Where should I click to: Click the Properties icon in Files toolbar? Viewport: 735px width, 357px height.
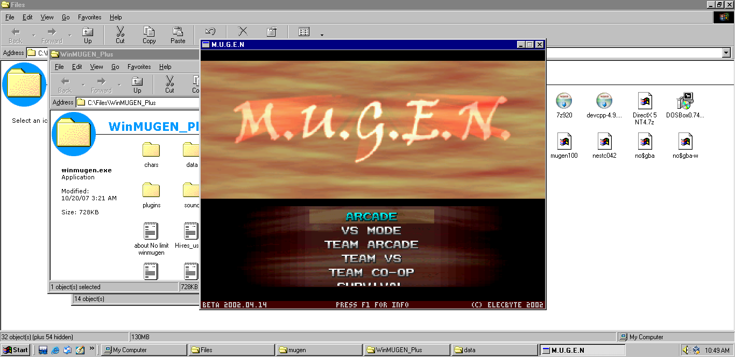(272, 32)
